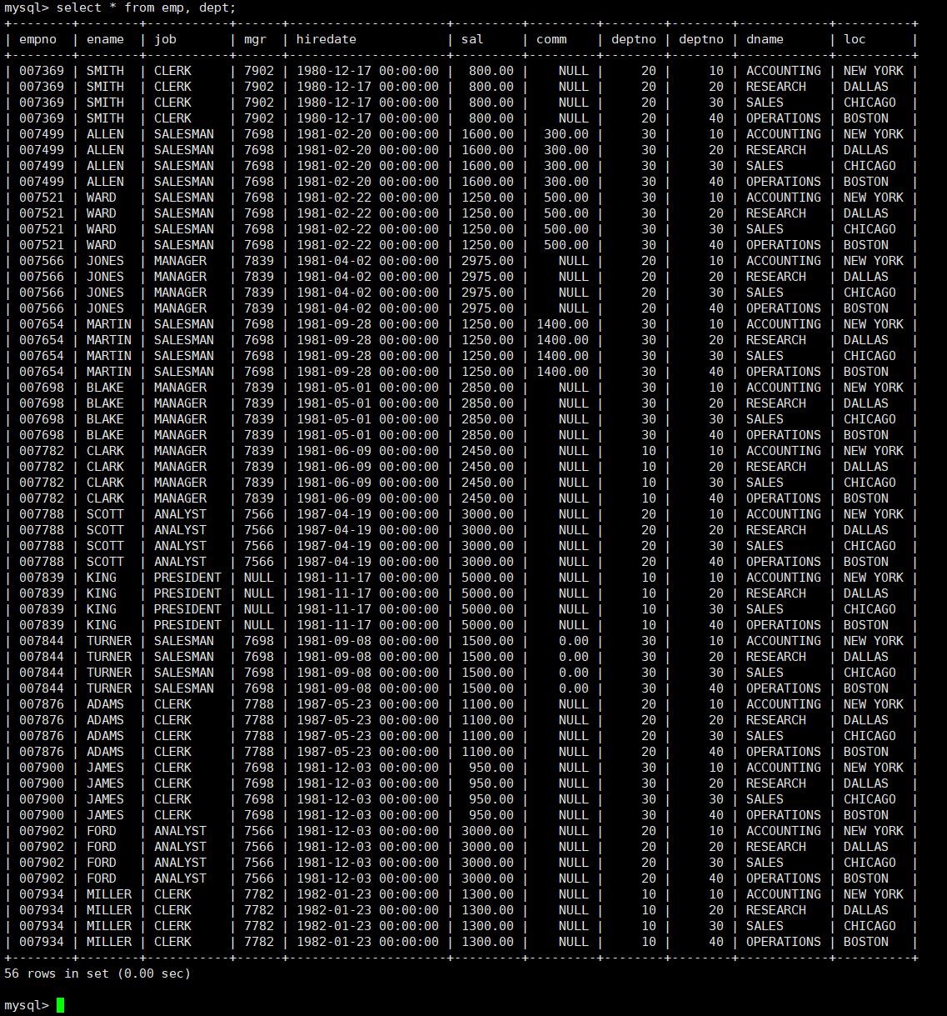Click 1987-04-19 hiredate in SCOTT's NEW YORK row

(x=367, y=514)
